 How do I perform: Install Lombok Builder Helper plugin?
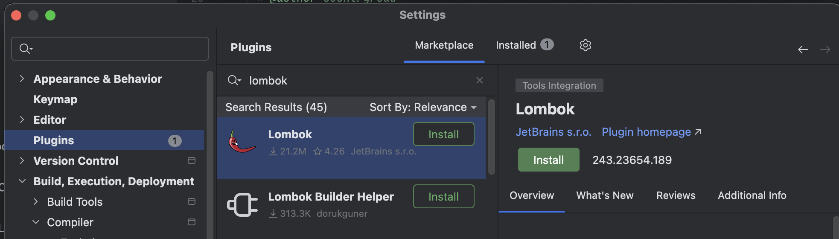click(444, 196)
